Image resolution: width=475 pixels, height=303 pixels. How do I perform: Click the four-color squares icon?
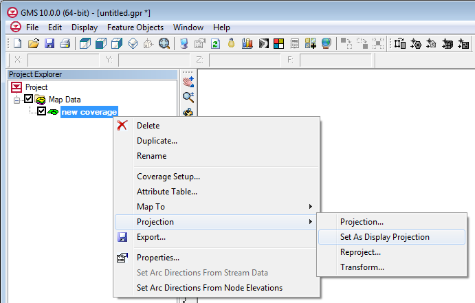(278, 43)
